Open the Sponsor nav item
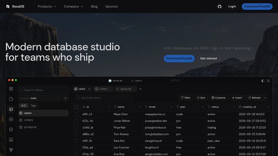Screen dimensions: 278x156 [112, 6]
